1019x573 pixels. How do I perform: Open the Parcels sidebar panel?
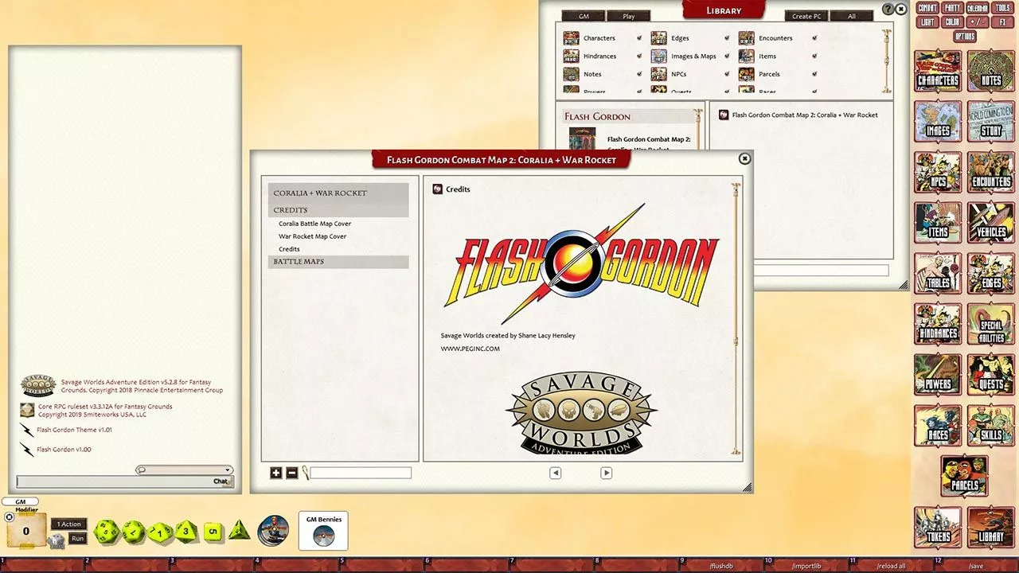pyautogui.click(x=964, y=477)
